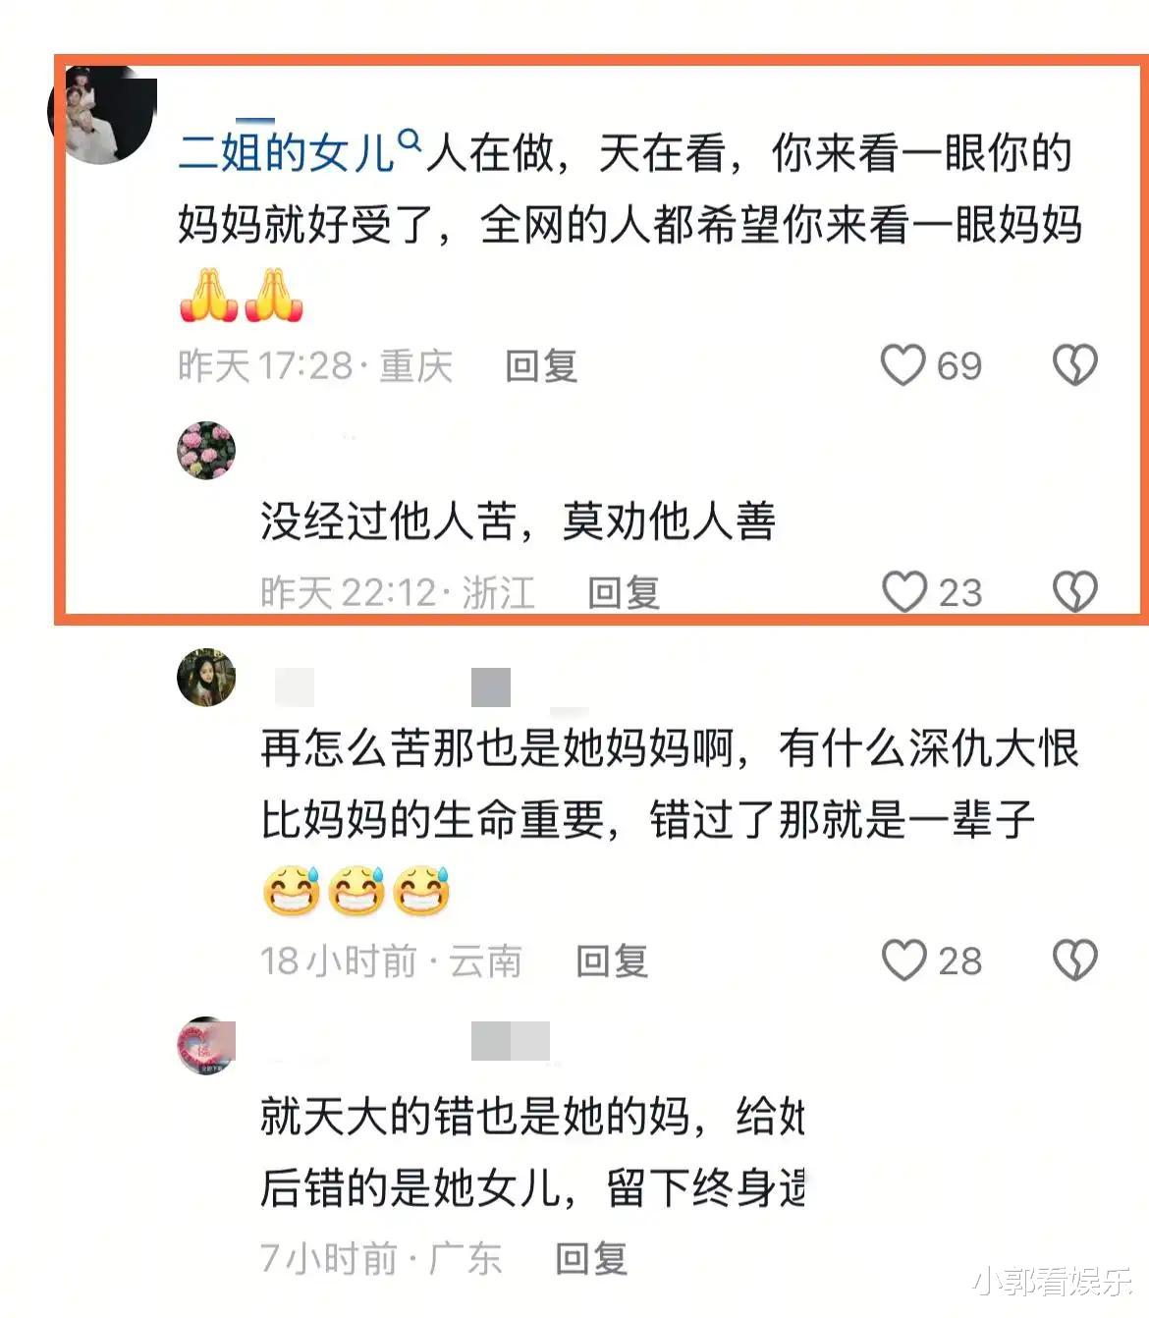1149x1318 pixels.
Task: Dislike the Chongqing comment via broken heart
Action: coord(1075,365)
